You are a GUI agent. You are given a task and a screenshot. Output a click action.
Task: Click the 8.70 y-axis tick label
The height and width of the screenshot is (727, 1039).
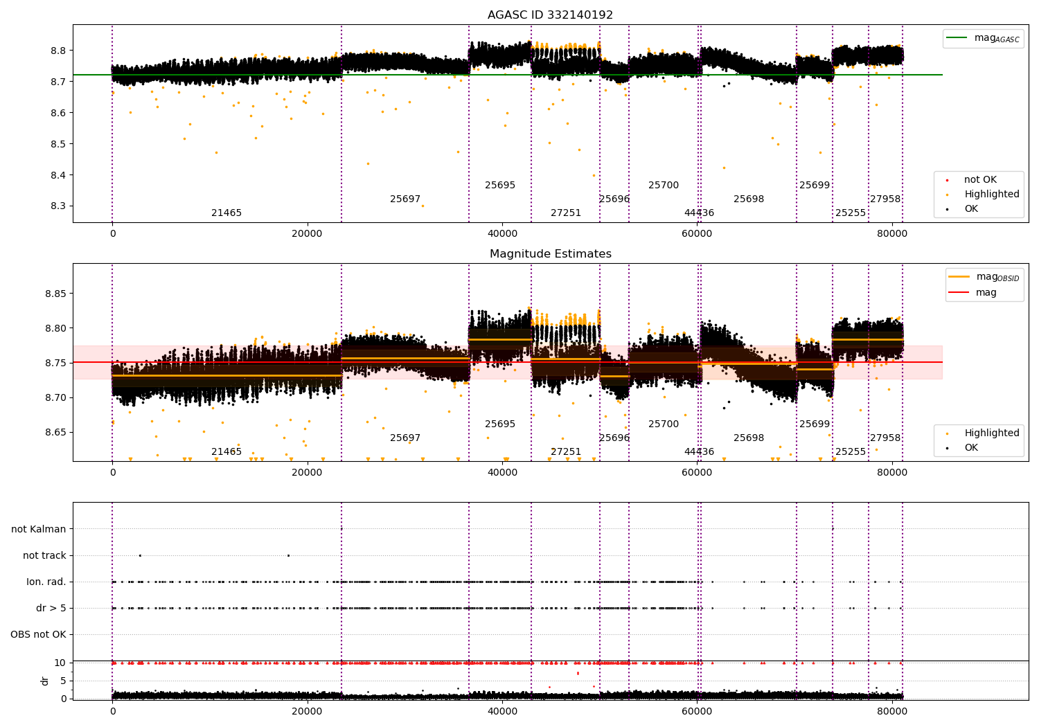click(55, 397)
